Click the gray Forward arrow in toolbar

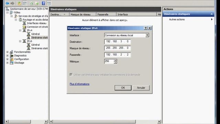click(x=12, y=3)
